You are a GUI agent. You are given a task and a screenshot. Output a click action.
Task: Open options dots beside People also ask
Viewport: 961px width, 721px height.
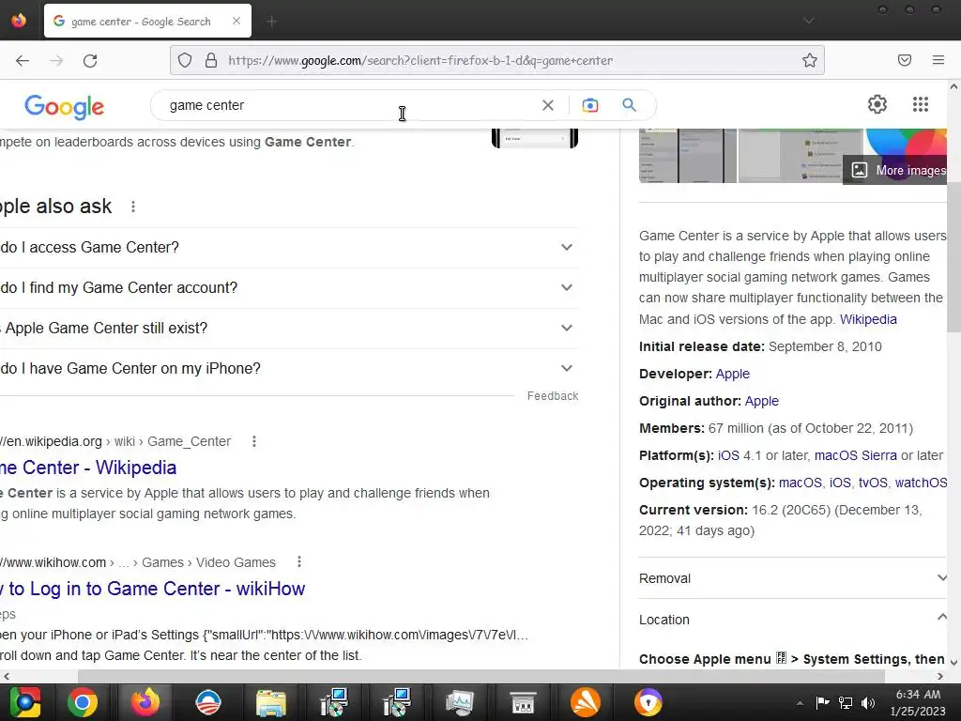click(x=133, y=207)
